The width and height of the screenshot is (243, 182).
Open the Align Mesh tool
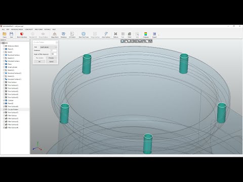(x=55, y=35)
